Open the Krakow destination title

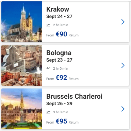[x=58, y=9]
